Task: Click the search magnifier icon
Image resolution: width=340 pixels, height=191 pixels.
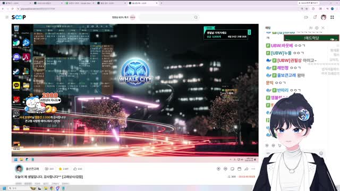Action: pyautogui.click(x=196, y=18)
